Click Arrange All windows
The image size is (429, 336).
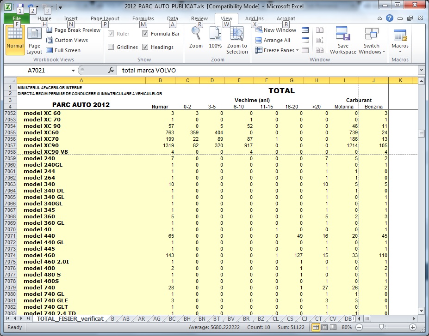pyautogui.click(x=273, y=40)
